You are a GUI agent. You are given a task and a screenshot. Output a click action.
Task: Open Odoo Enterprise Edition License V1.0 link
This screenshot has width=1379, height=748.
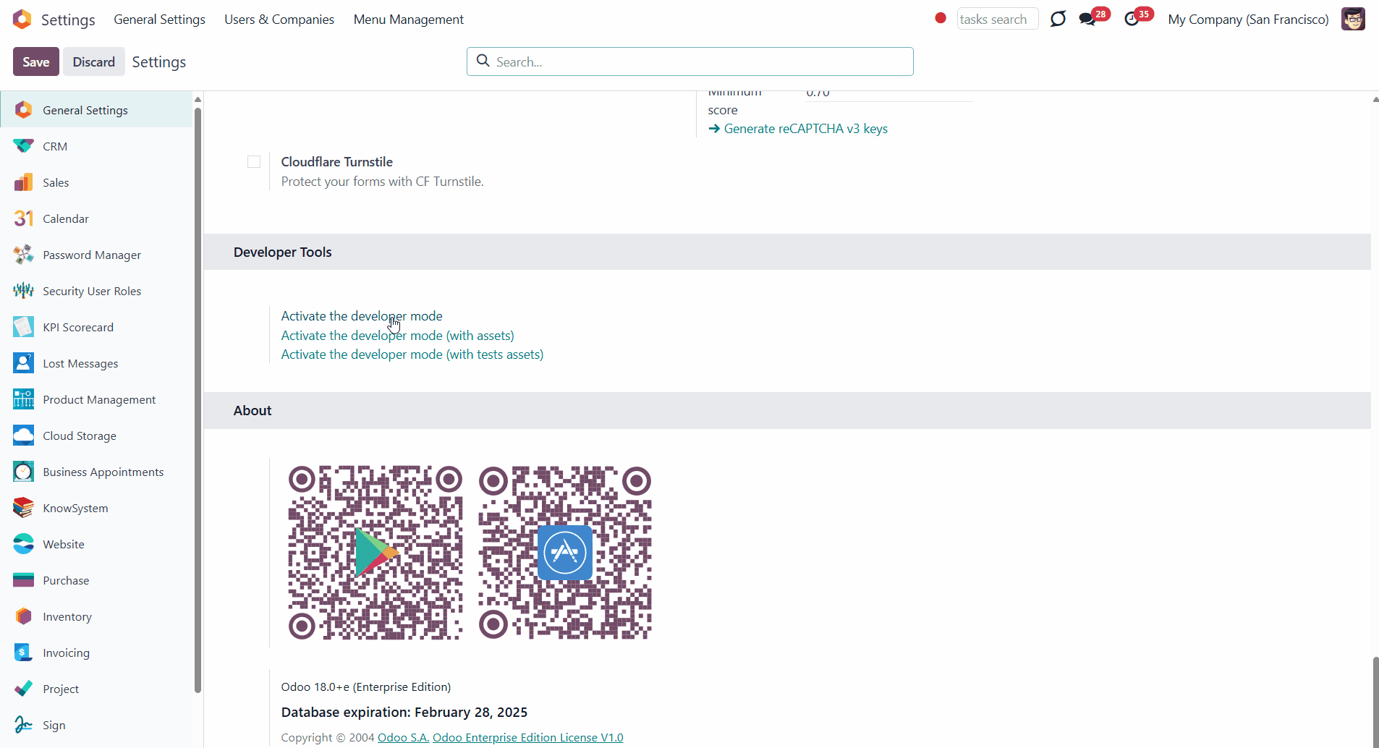click(x=528, y=738)
